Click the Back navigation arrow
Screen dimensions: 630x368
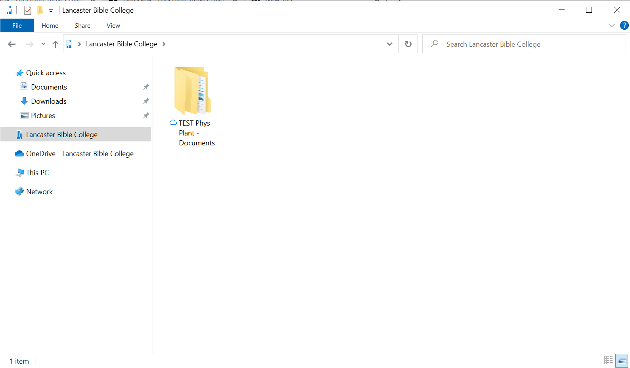point(12,44)
